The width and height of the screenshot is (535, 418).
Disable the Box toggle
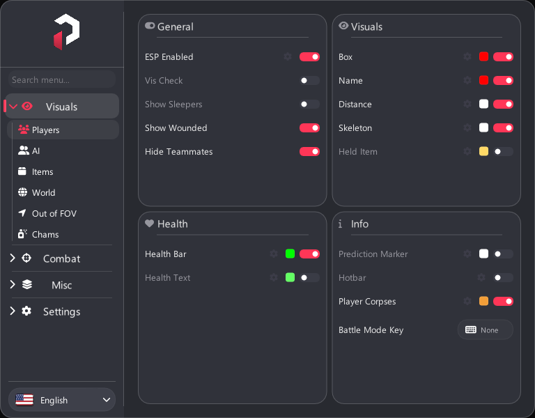pos(503,56)
